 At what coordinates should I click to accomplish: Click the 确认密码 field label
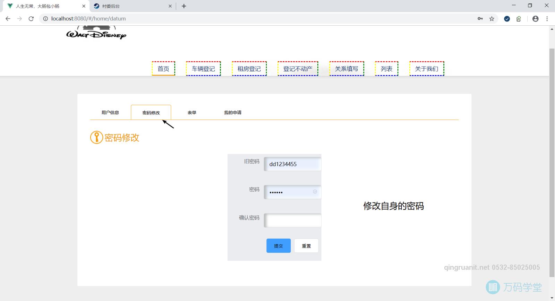coord(249,217)
